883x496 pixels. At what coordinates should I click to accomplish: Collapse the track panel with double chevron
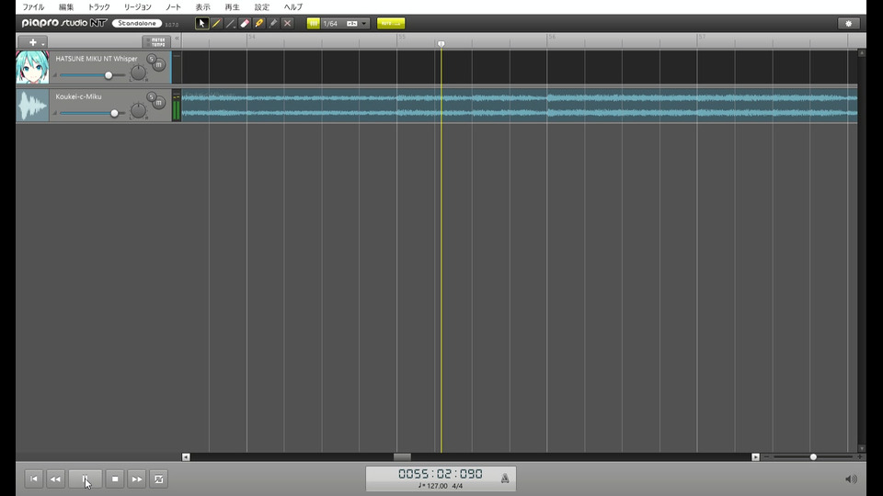(x=177, y=39)
